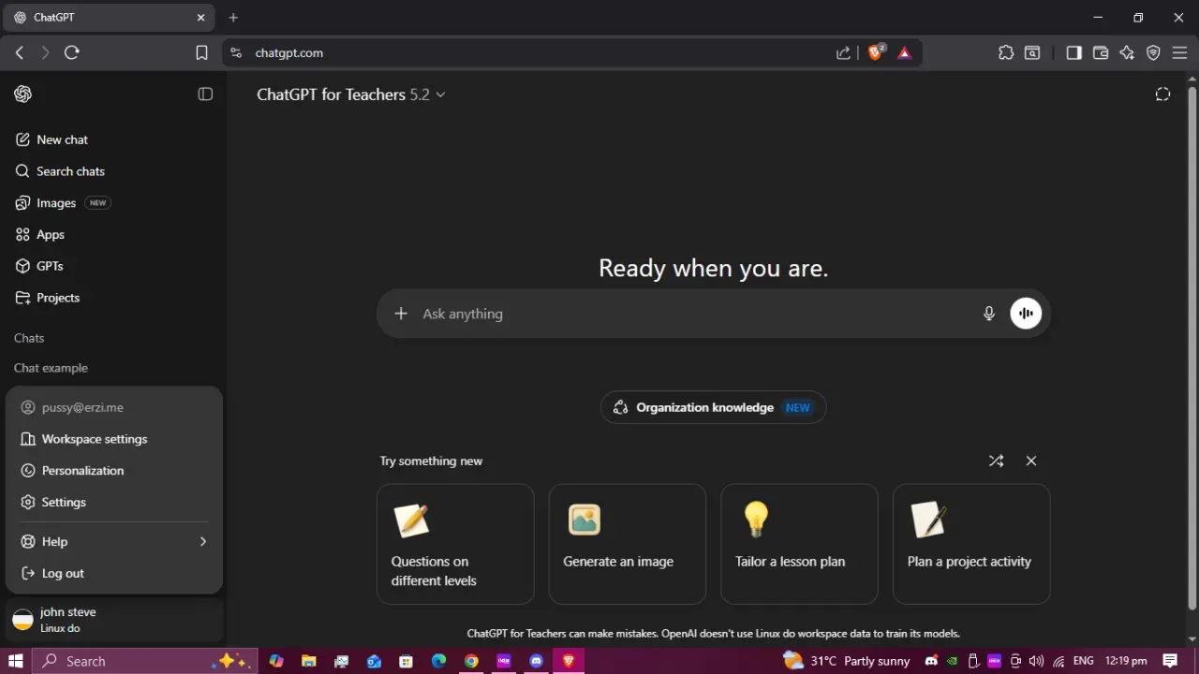Open Workspace settings
The height and width of the screenshot is (674, 1199).
coord(114,439)
